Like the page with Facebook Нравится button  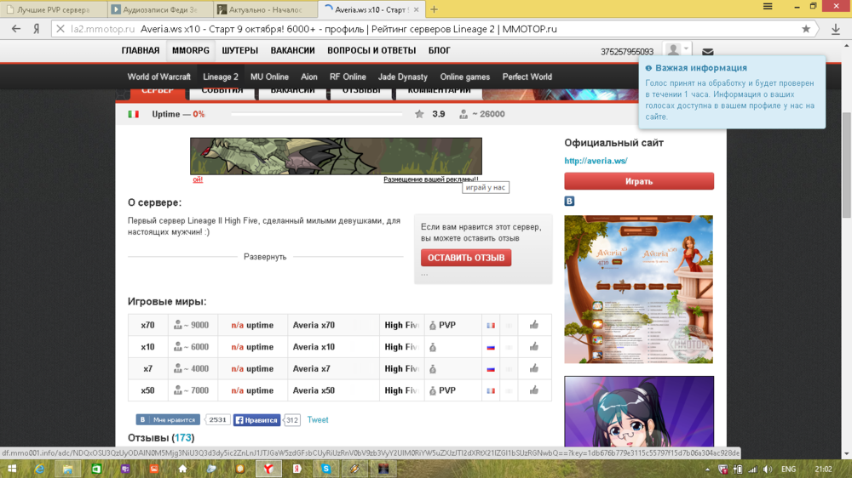[x=257, y=420]
